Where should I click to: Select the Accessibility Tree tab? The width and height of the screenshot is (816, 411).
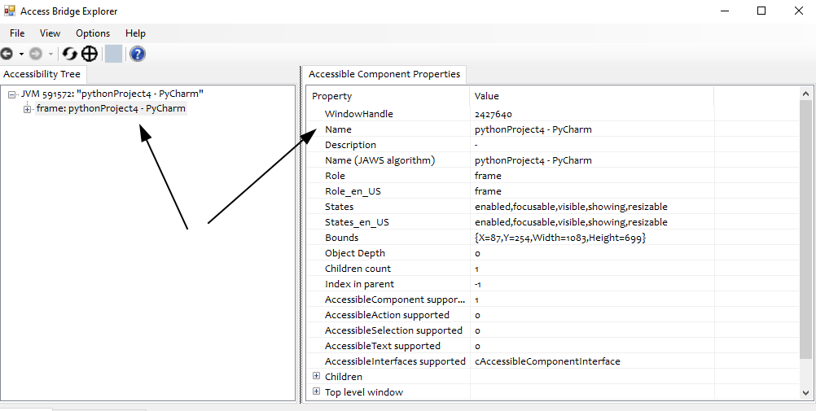(42, 74)
